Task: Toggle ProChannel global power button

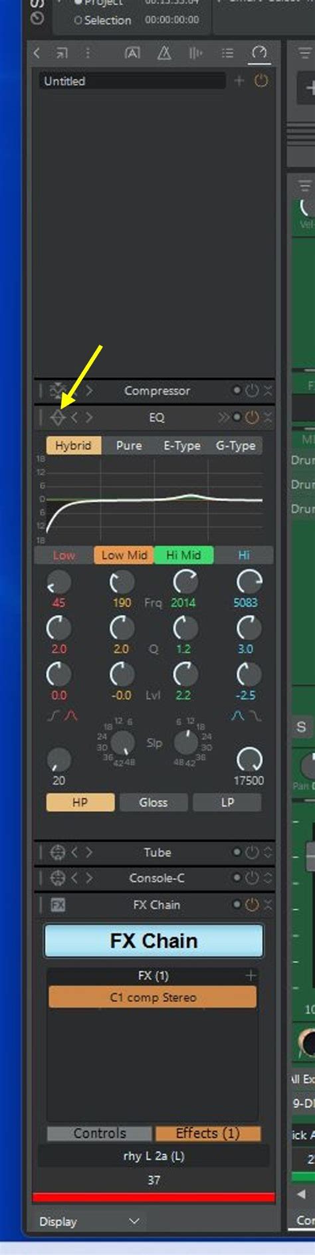Action: coord(261,81)
